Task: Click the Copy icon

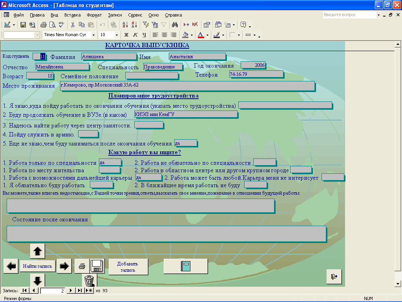Action: point(82,25)
